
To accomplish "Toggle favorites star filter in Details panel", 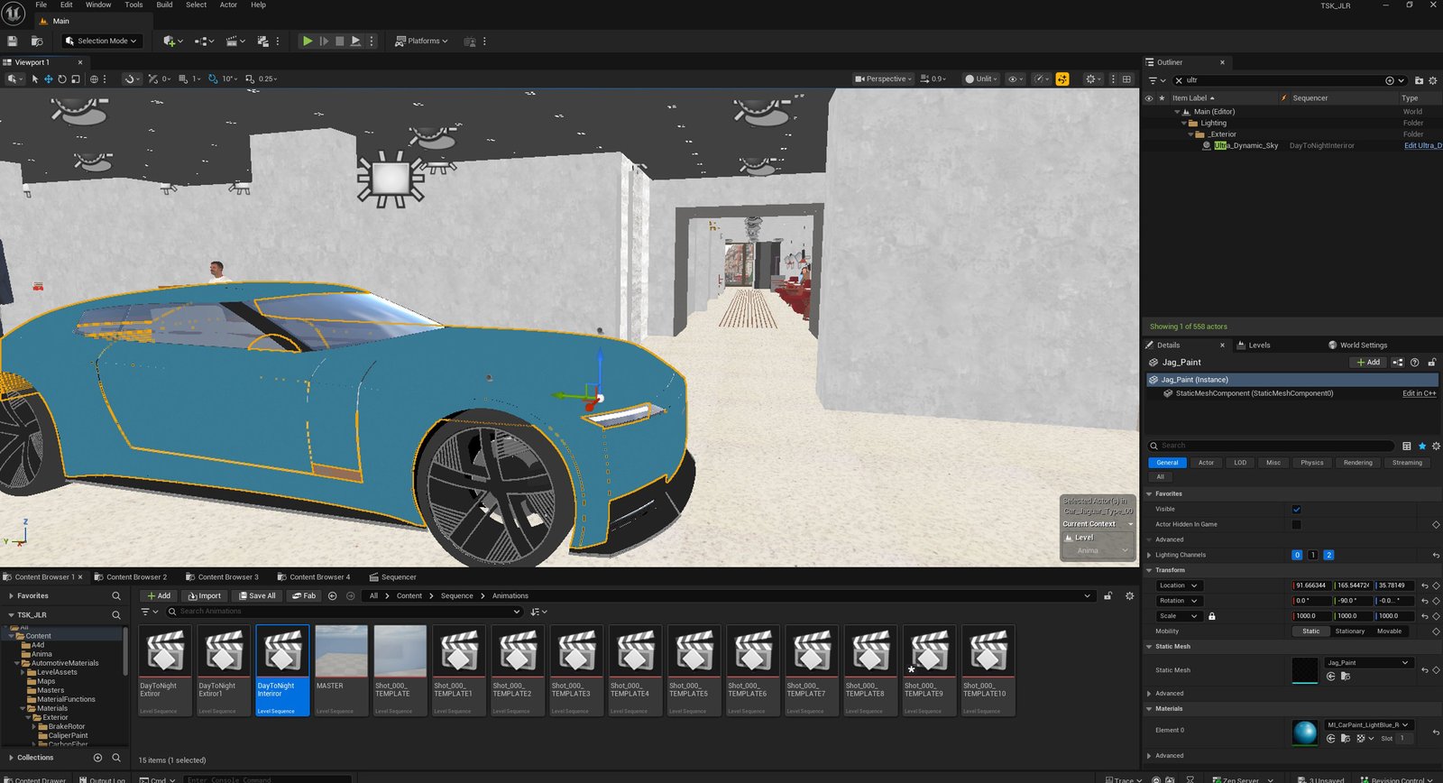I will click(1422, 446).
